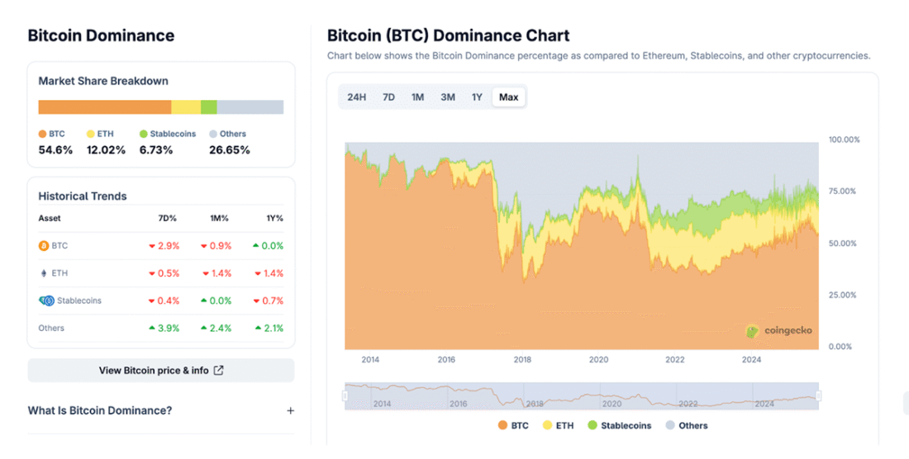Hide the Stablecoins series via the chart legend
The width and height of the screenshot is (909, 459).
click(619, 426)
